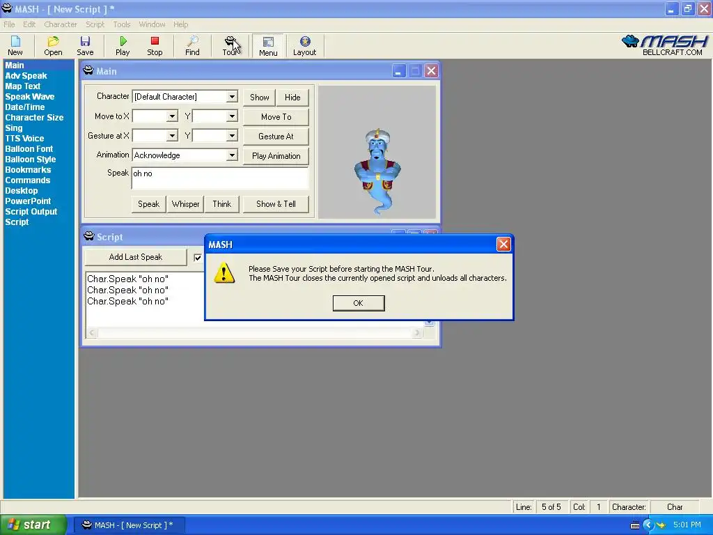The height and width of the screenshot is (535, 713).
Task: Click the New script toolbar icon
Action: point(15,45)
